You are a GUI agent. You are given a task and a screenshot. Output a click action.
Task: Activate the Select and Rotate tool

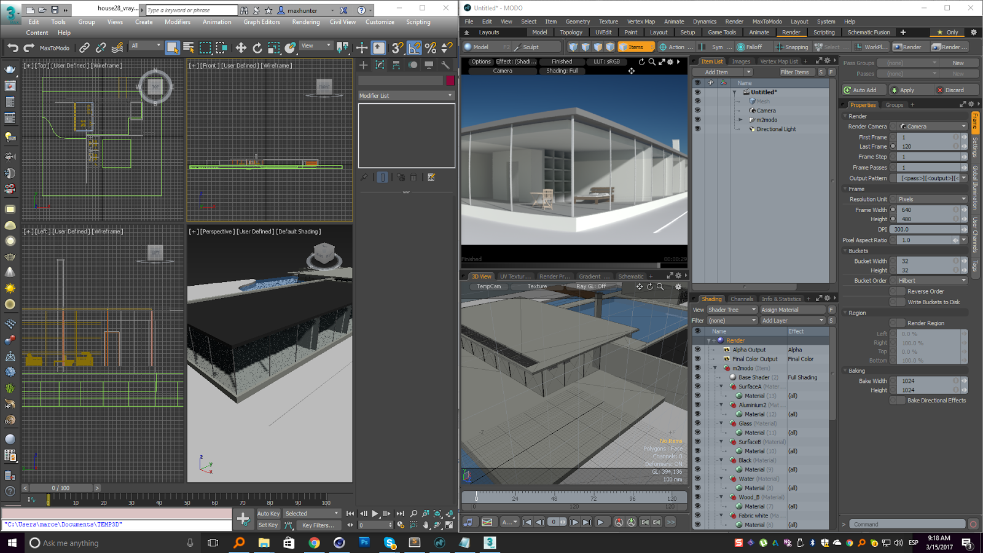coord(257,47)
